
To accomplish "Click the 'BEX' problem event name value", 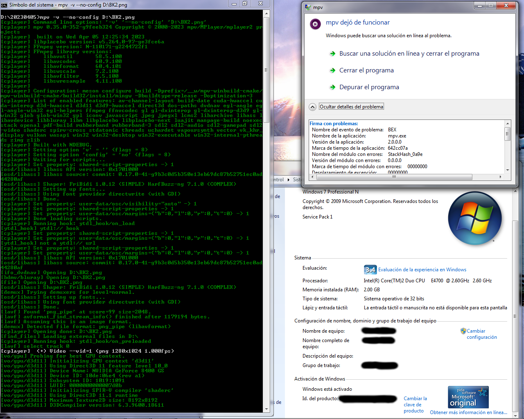I will pos(392,130).
